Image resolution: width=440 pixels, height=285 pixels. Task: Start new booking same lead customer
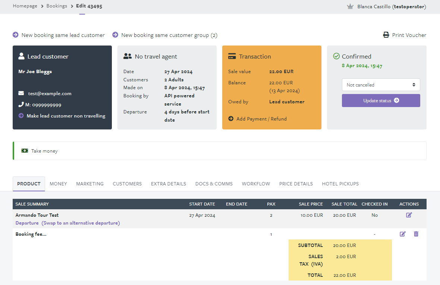tap(63, 35)
